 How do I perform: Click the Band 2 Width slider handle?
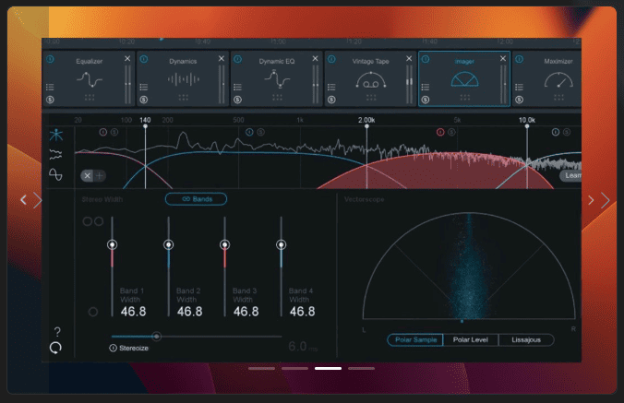tap(169, 244)
